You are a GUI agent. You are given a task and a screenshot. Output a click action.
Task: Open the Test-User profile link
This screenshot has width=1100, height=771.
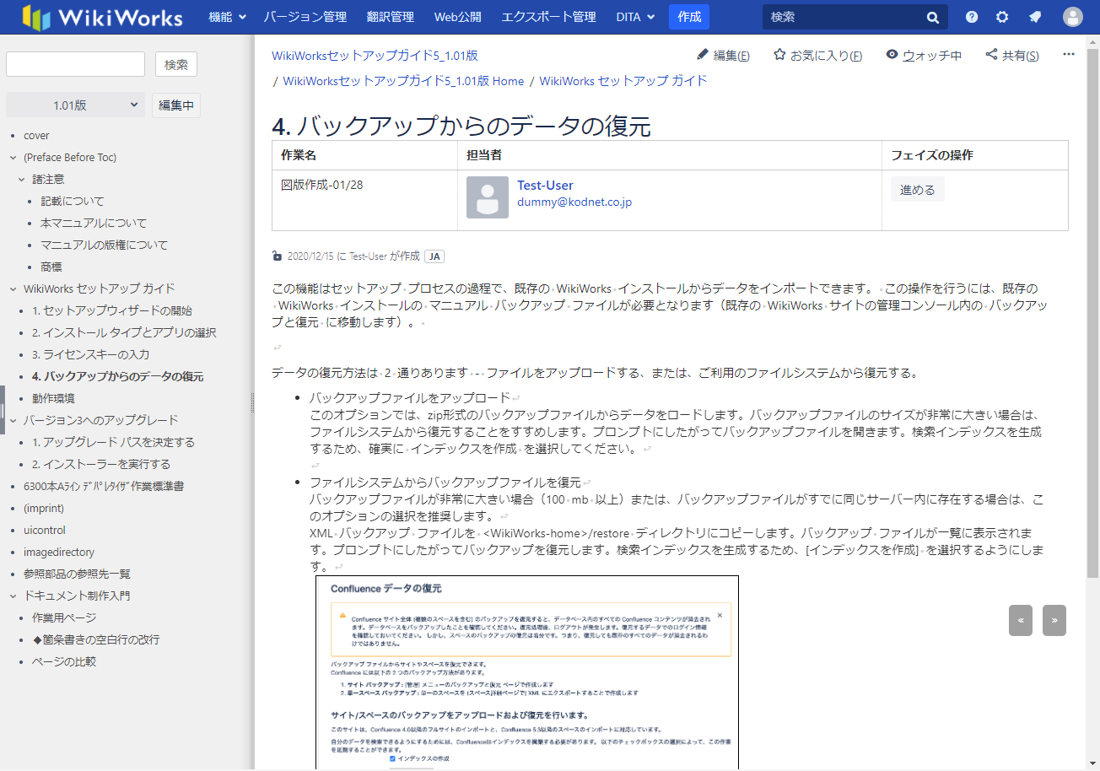[x=545, y=186]
